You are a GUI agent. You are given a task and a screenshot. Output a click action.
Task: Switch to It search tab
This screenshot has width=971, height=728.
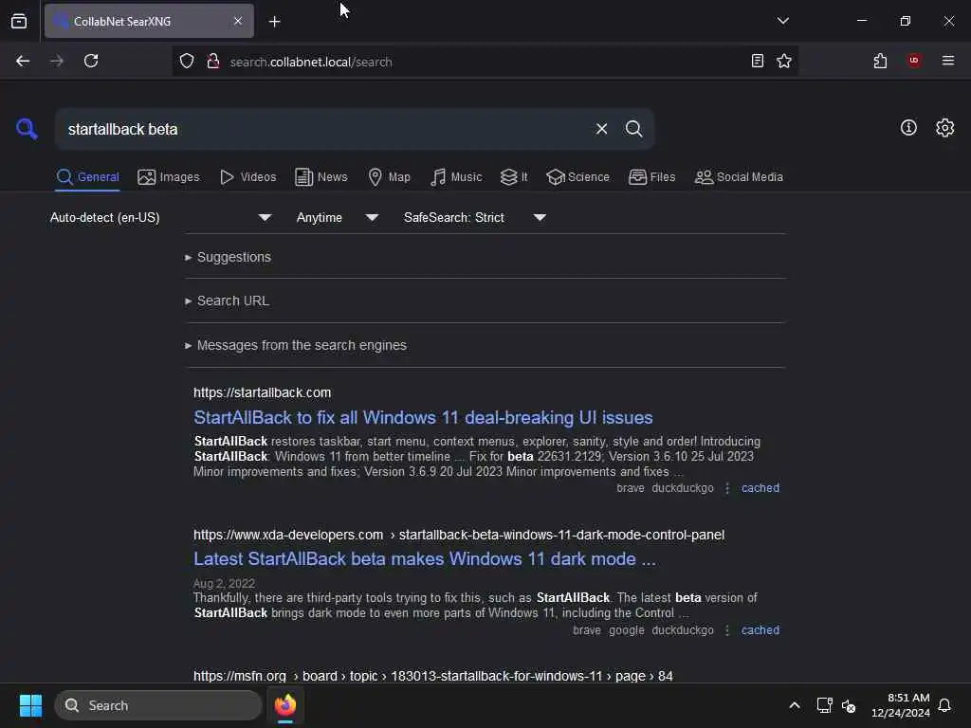(514, 177)
